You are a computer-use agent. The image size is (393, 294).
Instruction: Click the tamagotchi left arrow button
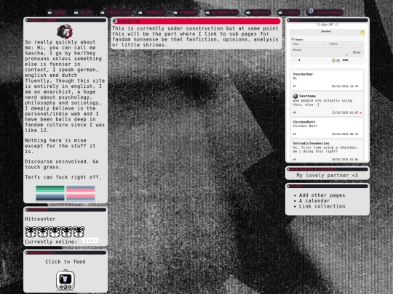[x=60, y=287]
